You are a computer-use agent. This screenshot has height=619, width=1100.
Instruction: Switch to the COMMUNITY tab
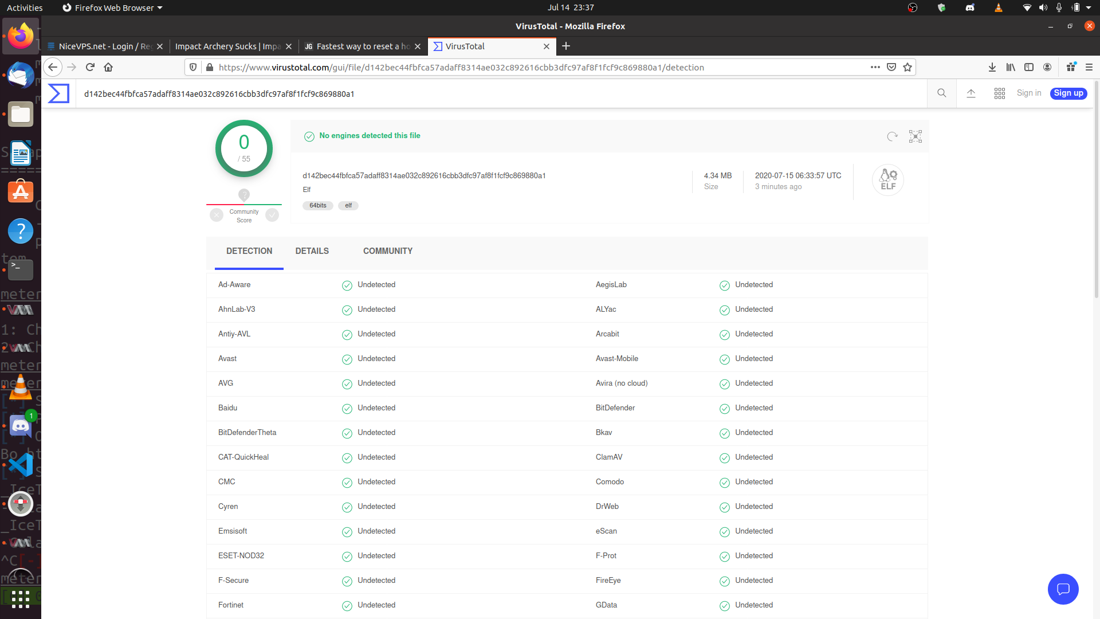click(x=387, y=251)
